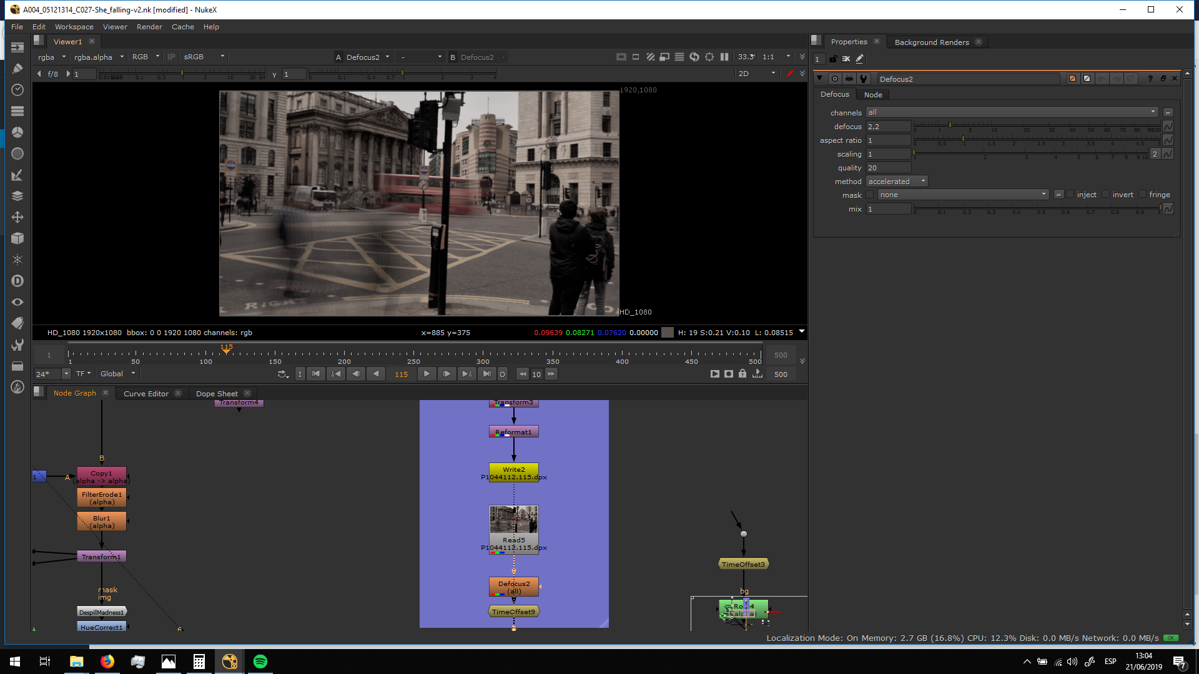
Task: Enable the mask inject checkbox
Action: [1070, 195]
